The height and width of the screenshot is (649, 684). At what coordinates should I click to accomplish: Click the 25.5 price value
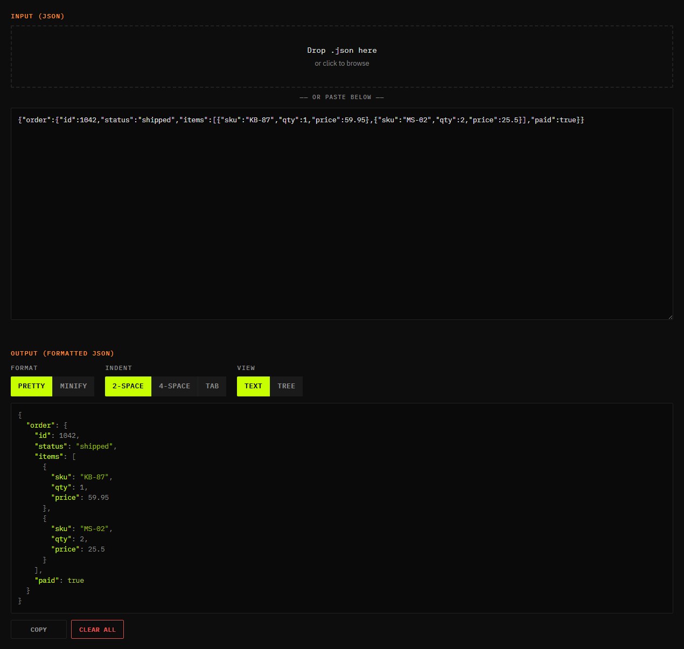point(96,549)
